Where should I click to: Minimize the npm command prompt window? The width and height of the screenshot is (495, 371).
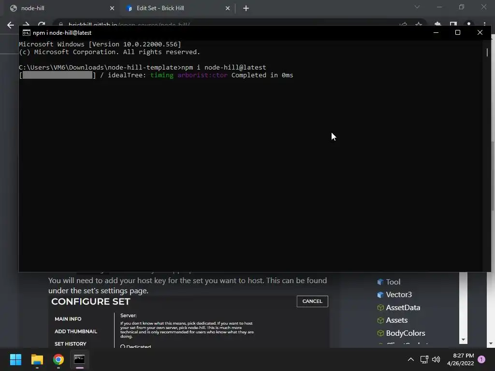click(436, 32)
